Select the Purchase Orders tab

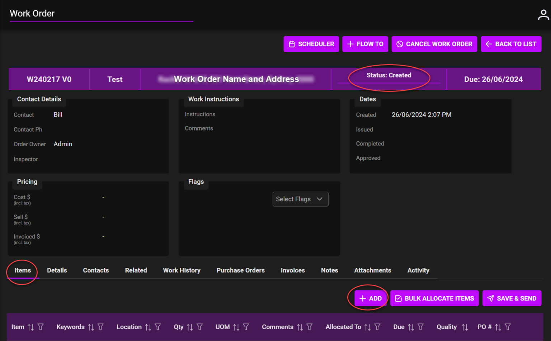point(240,270)
